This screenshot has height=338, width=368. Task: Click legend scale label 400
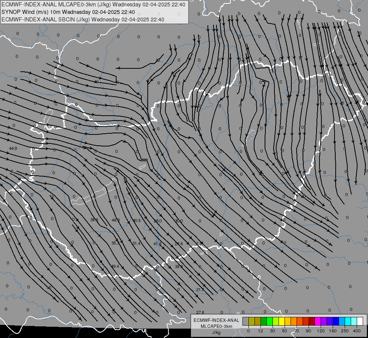point(357,331)
